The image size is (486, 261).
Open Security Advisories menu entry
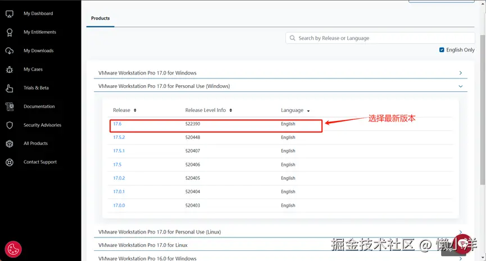tap(42, 125)
